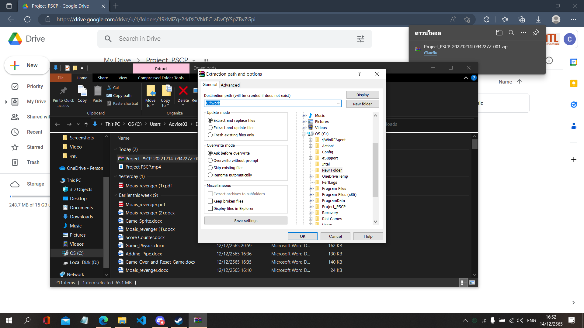Switch to the Advanced tab
The height and width of the screenshot is (328, 584).
pos(230,85)
